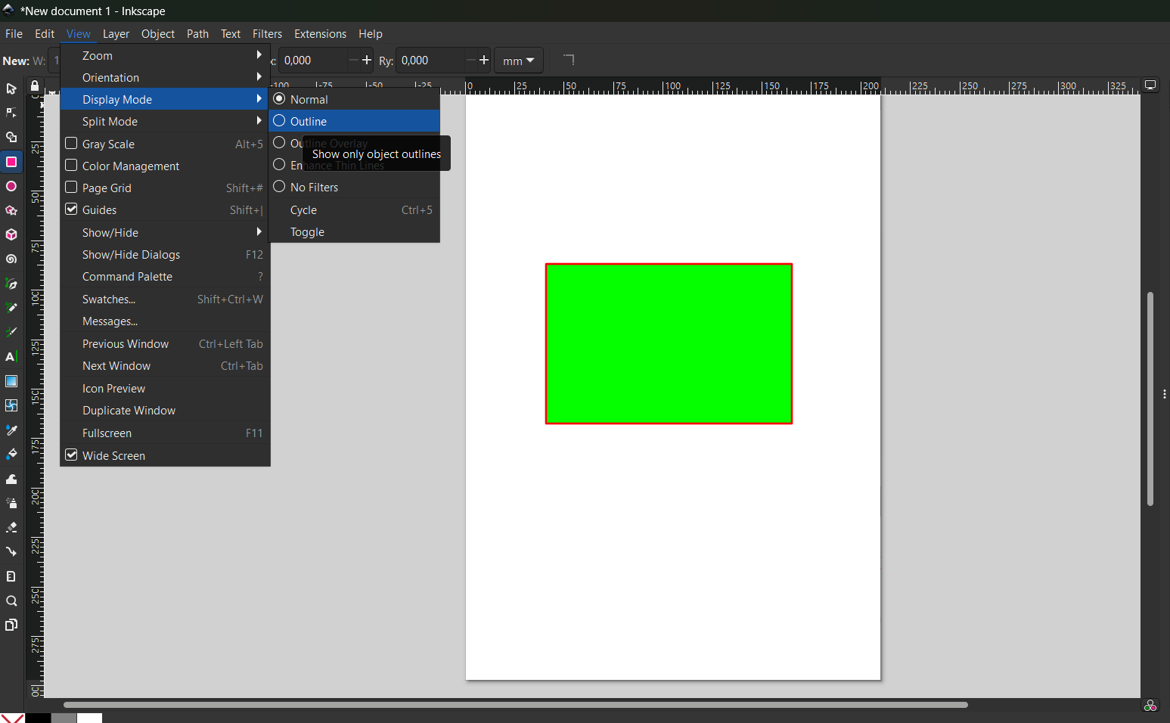Viewport: 1170px width, 723px height.
Task: Select the Enhance Thin Lines radio button
Action: (279, 165)
